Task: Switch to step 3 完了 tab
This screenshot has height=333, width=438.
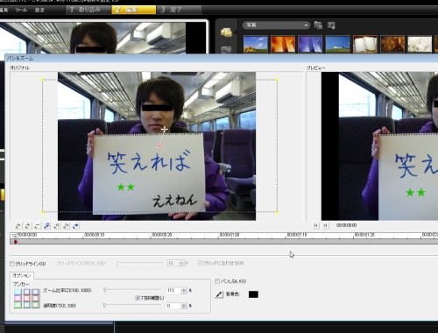Action: (x=179, y=10)
